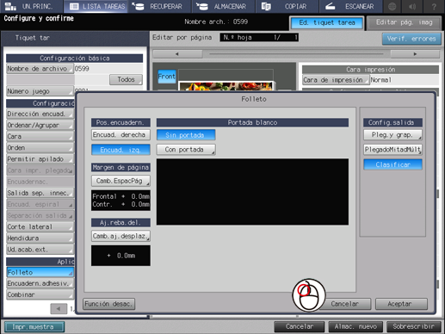Open Número juego setting
The height and width of the screenshot is (334, 445).
pos(40,91)
